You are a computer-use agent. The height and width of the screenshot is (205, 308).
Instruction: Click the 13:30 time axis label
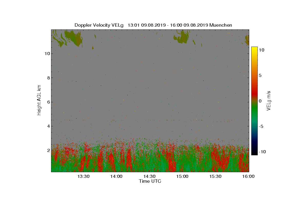83,176
